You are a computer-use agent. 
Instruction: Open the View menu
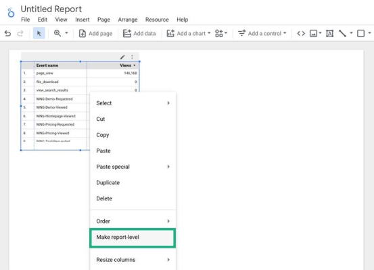pyautogui.click(x=61, y=20)
